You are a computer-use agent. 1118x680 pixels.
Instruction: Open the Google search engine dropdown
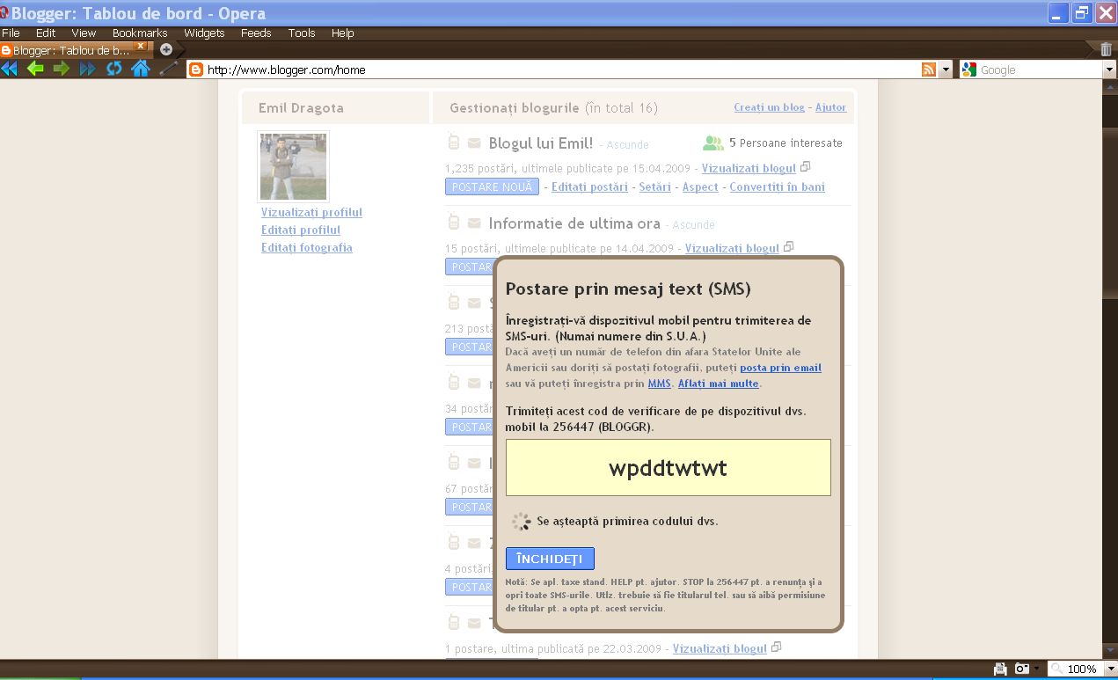(1110, 69)
